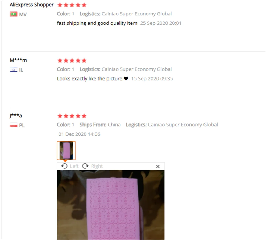The height and width of the screenshot is (240, 266).
Task: Select the pink mold review thumbnail
Action: click(x=66, y=150)
